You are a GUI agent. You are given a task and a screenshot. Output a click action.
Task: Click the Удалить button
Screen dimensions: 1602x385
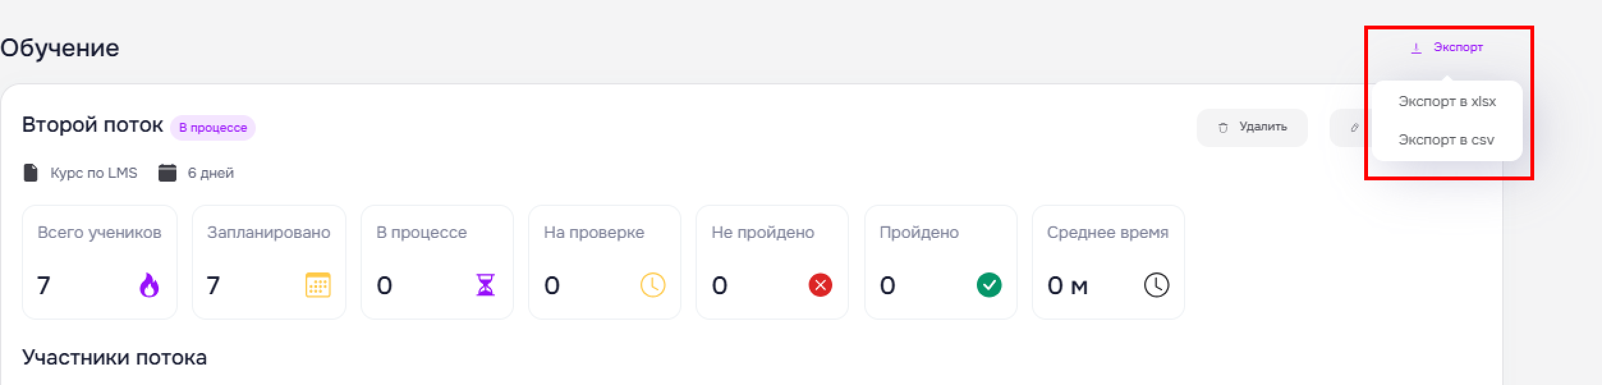1252,128
